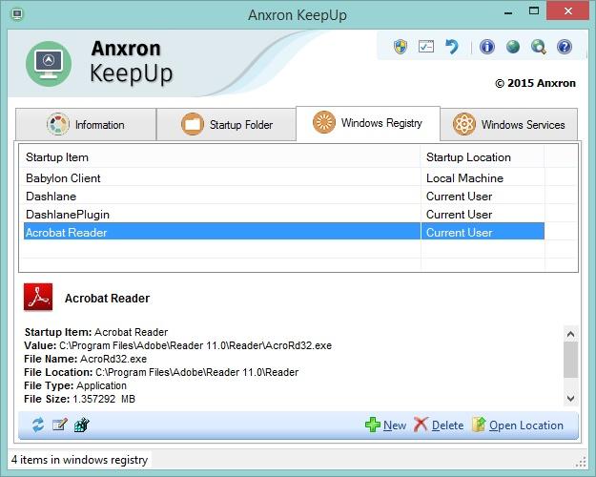
Task: Click the Startup Item column header
Action: tap(219, 157)
